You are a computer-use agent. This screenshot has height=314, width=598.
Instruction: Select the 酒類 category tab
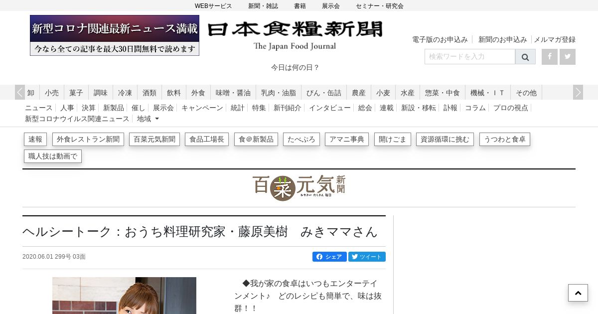(x=149, y=93)
